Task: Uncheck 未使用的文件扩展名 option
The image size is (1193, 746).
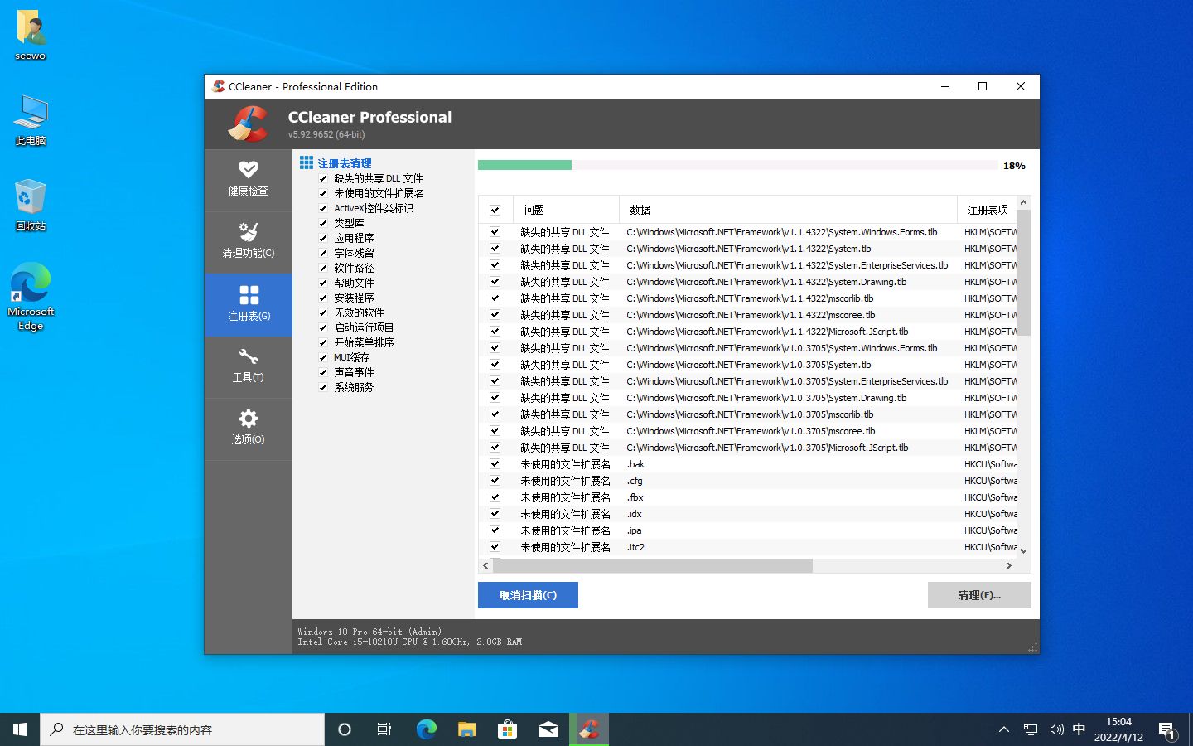Action: [323, 193]
